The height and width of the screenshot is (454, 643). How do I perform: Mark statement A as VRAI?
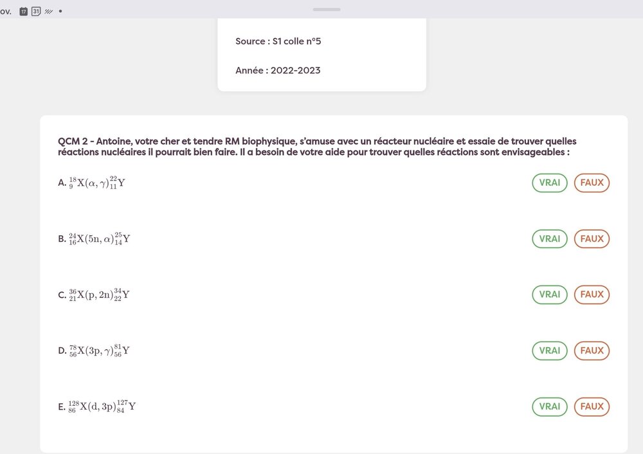pos(549,183)
